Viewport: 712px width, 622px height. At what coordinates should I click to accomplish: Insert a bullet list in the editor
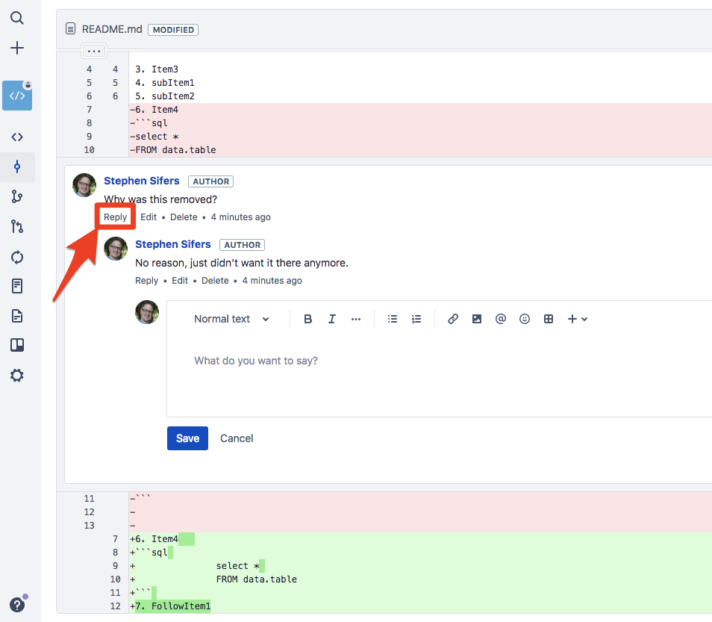click(x=393, y=319)
